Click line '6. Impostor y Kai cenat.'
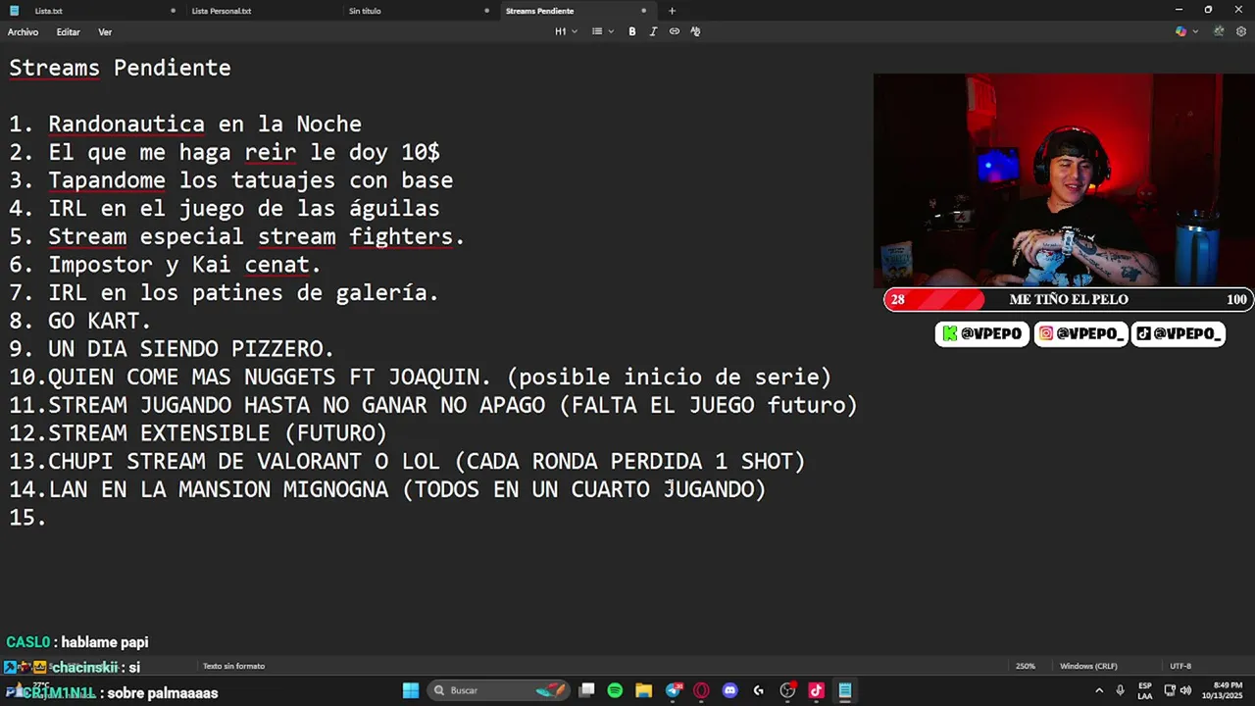 pyautogui.click(x=165, y=265)
